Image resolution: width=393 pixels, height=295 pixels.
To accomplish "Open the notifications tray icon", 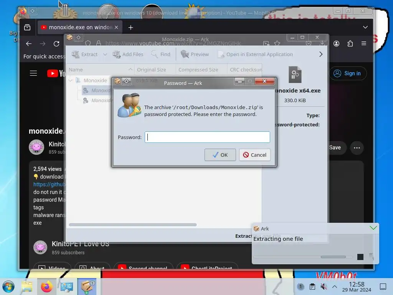I will [301, 287].
